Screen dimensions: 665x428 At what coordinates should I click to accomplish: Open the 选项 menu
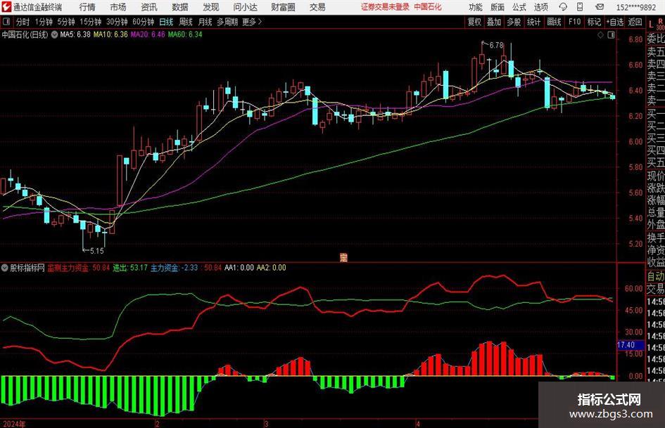(540, 7)
